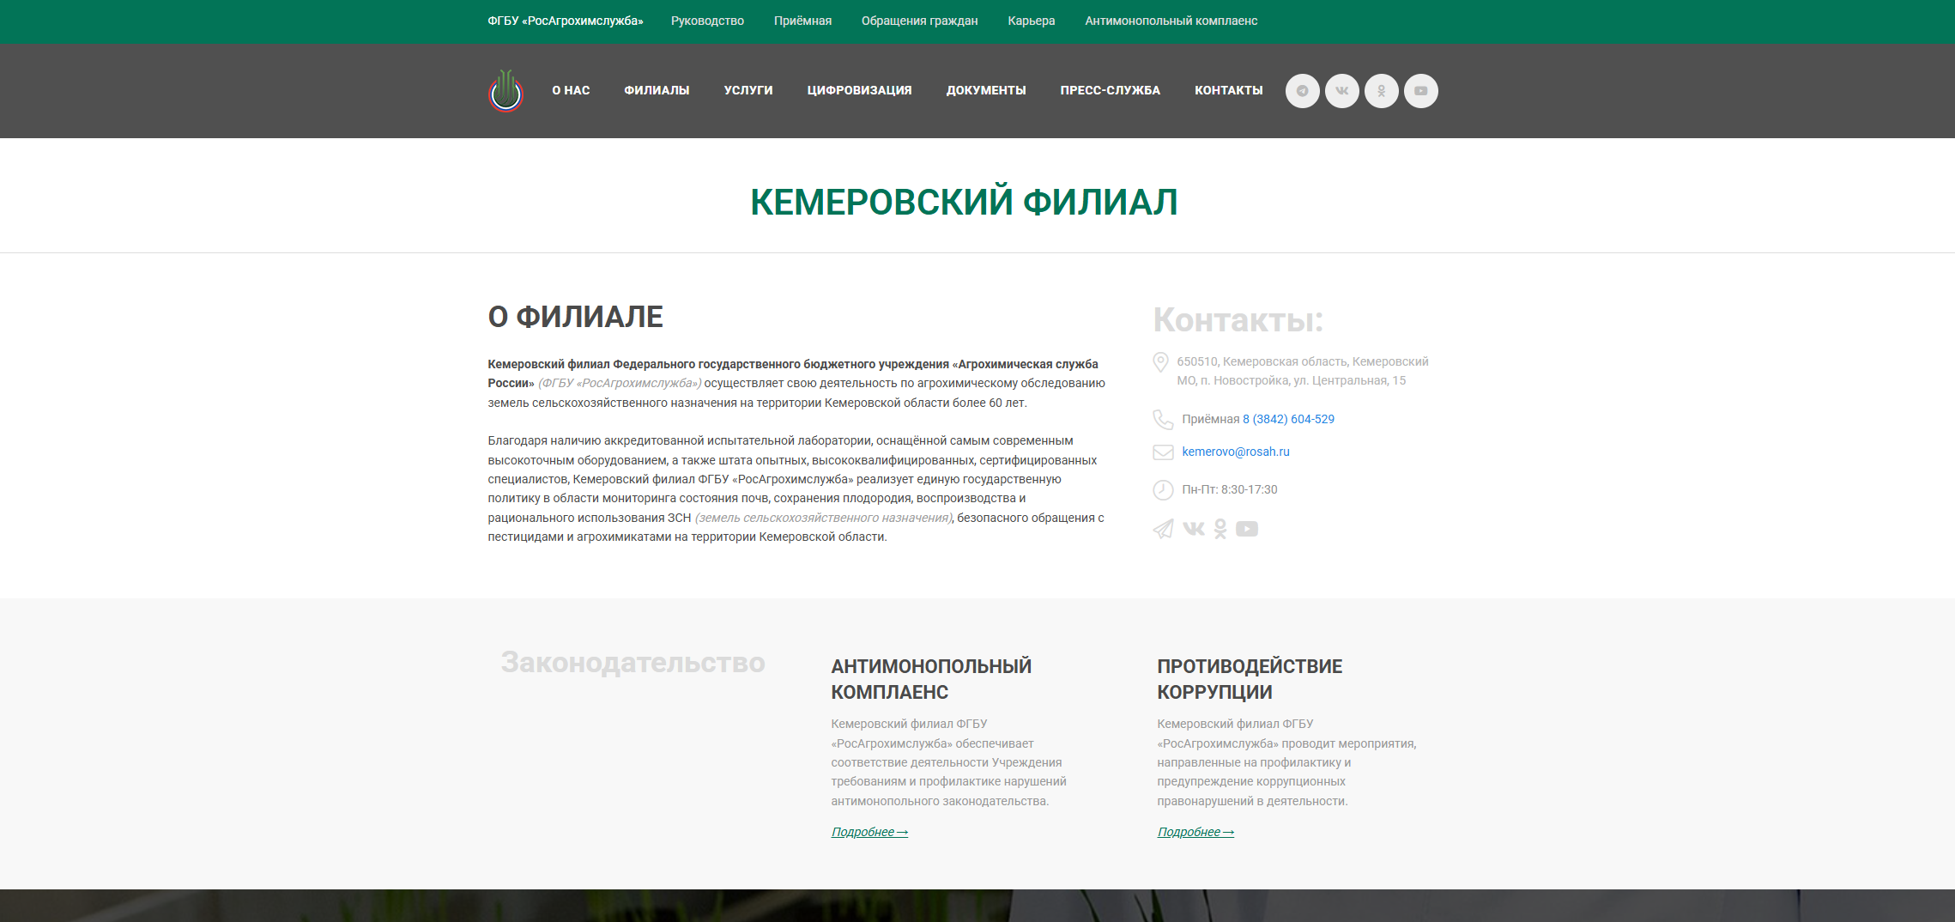Image resolution: width=1955 pixels, height=922 pixels.
Task: Open Обращения граждан link
Action: coord(919,21)
